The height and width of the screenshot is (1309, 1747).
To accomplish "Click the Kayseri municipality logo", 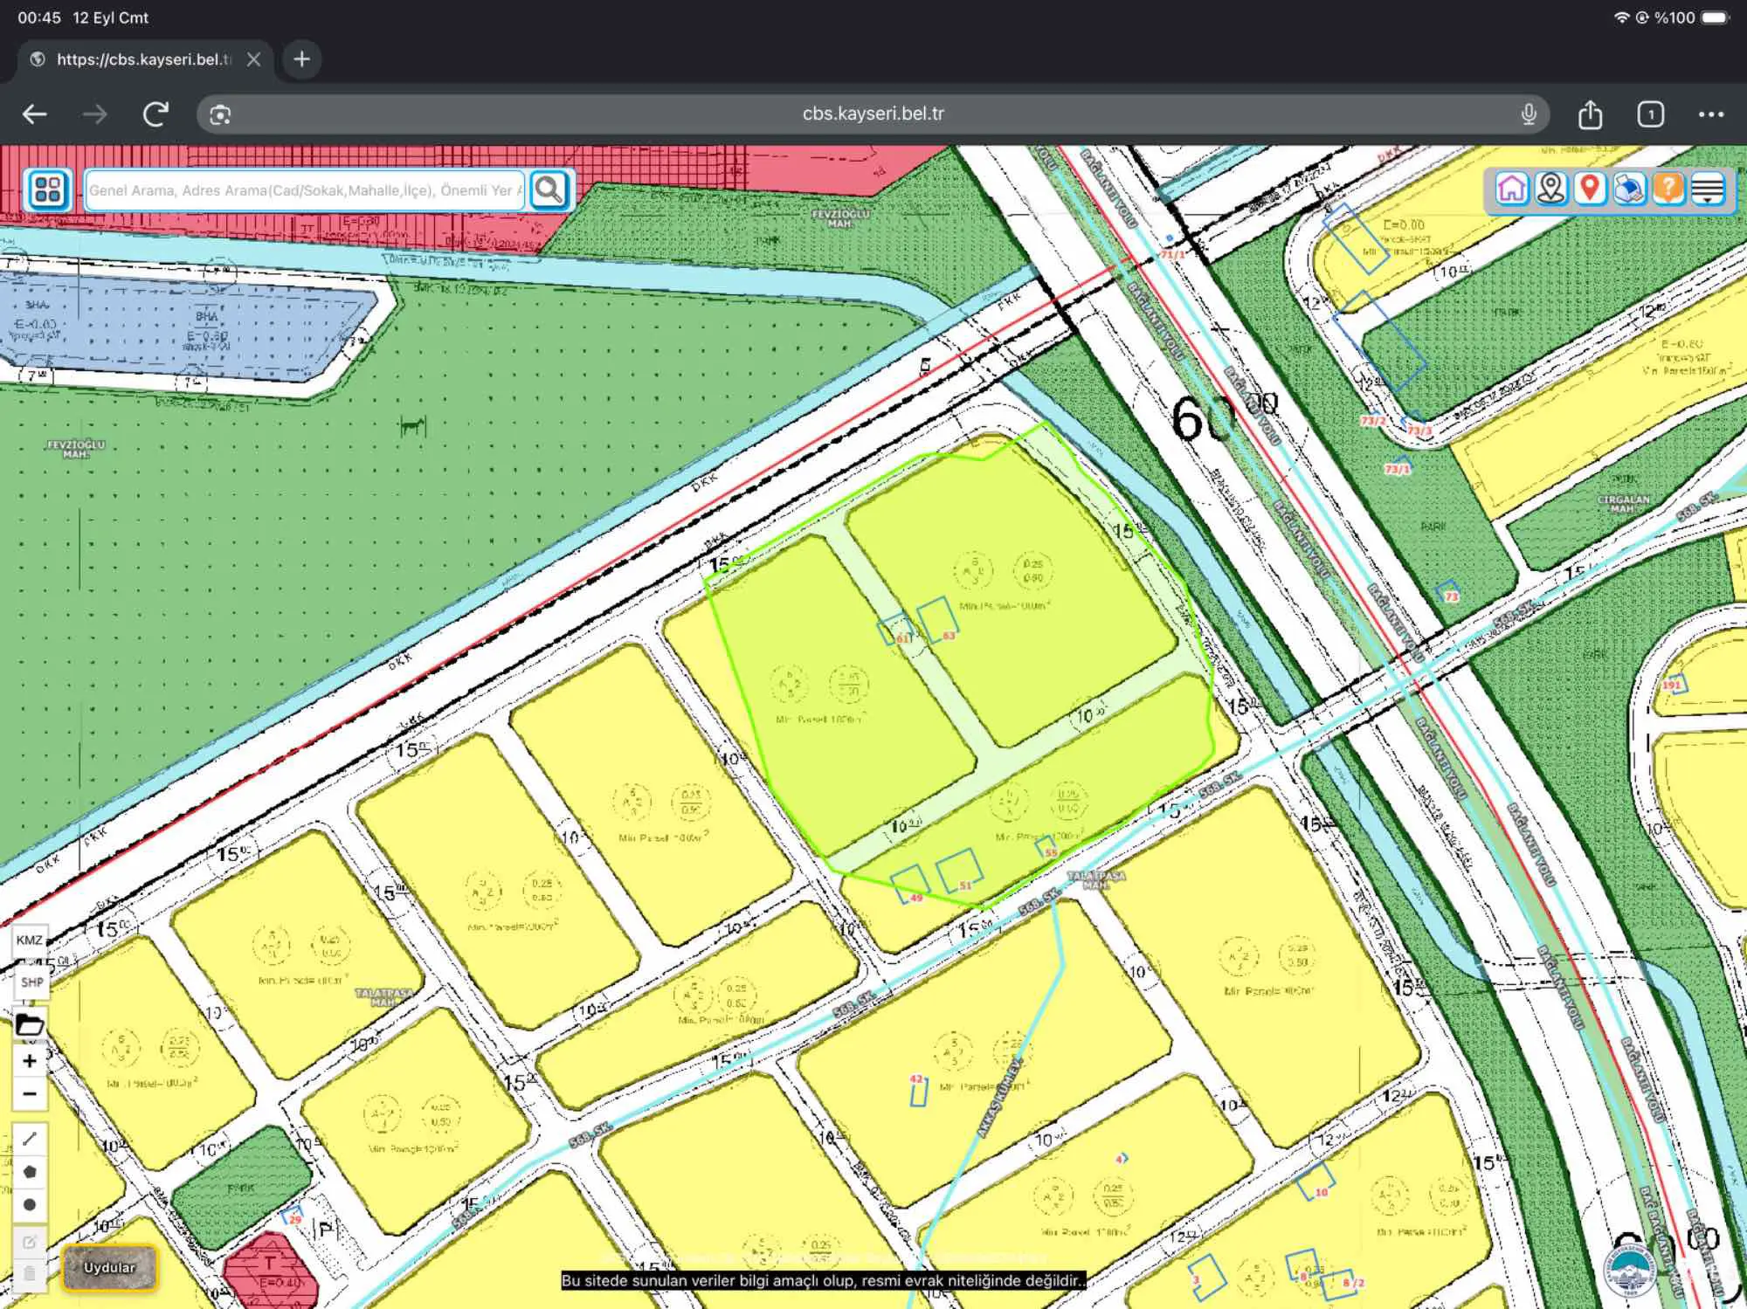I will pyautogui.click(x=1630, y=1269).
